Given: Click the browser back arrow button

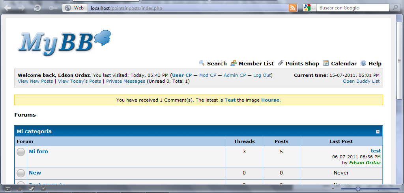Looking at the screenshot, I should (x=7, y=8).
